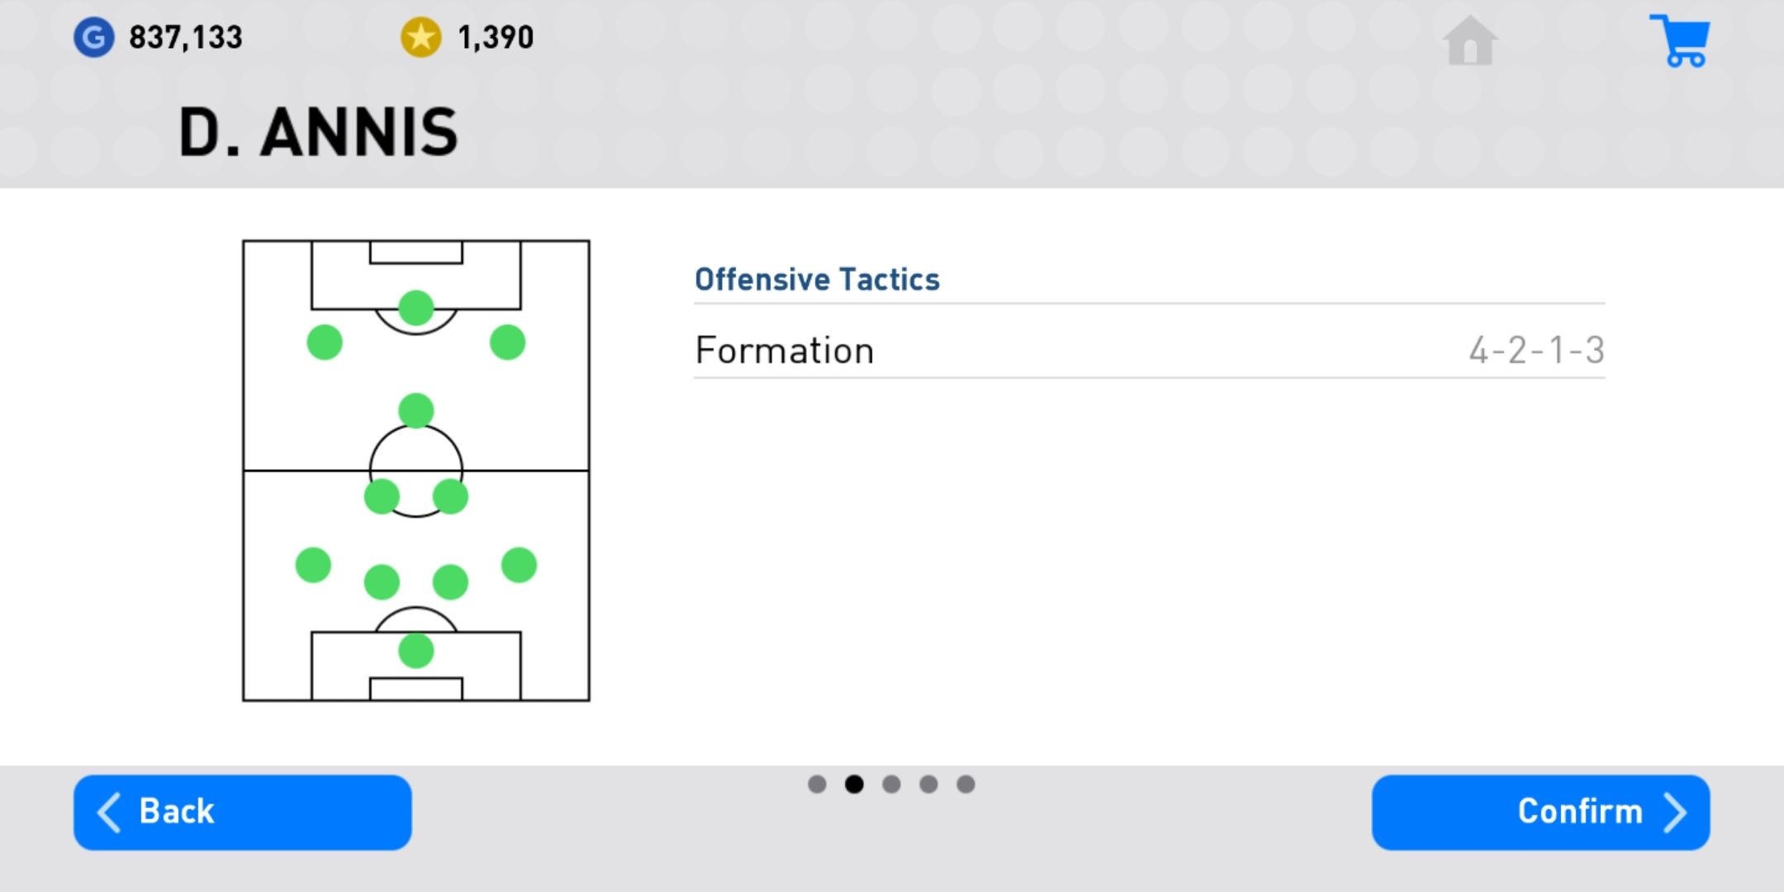Select the left winger dot

point(325,342)
